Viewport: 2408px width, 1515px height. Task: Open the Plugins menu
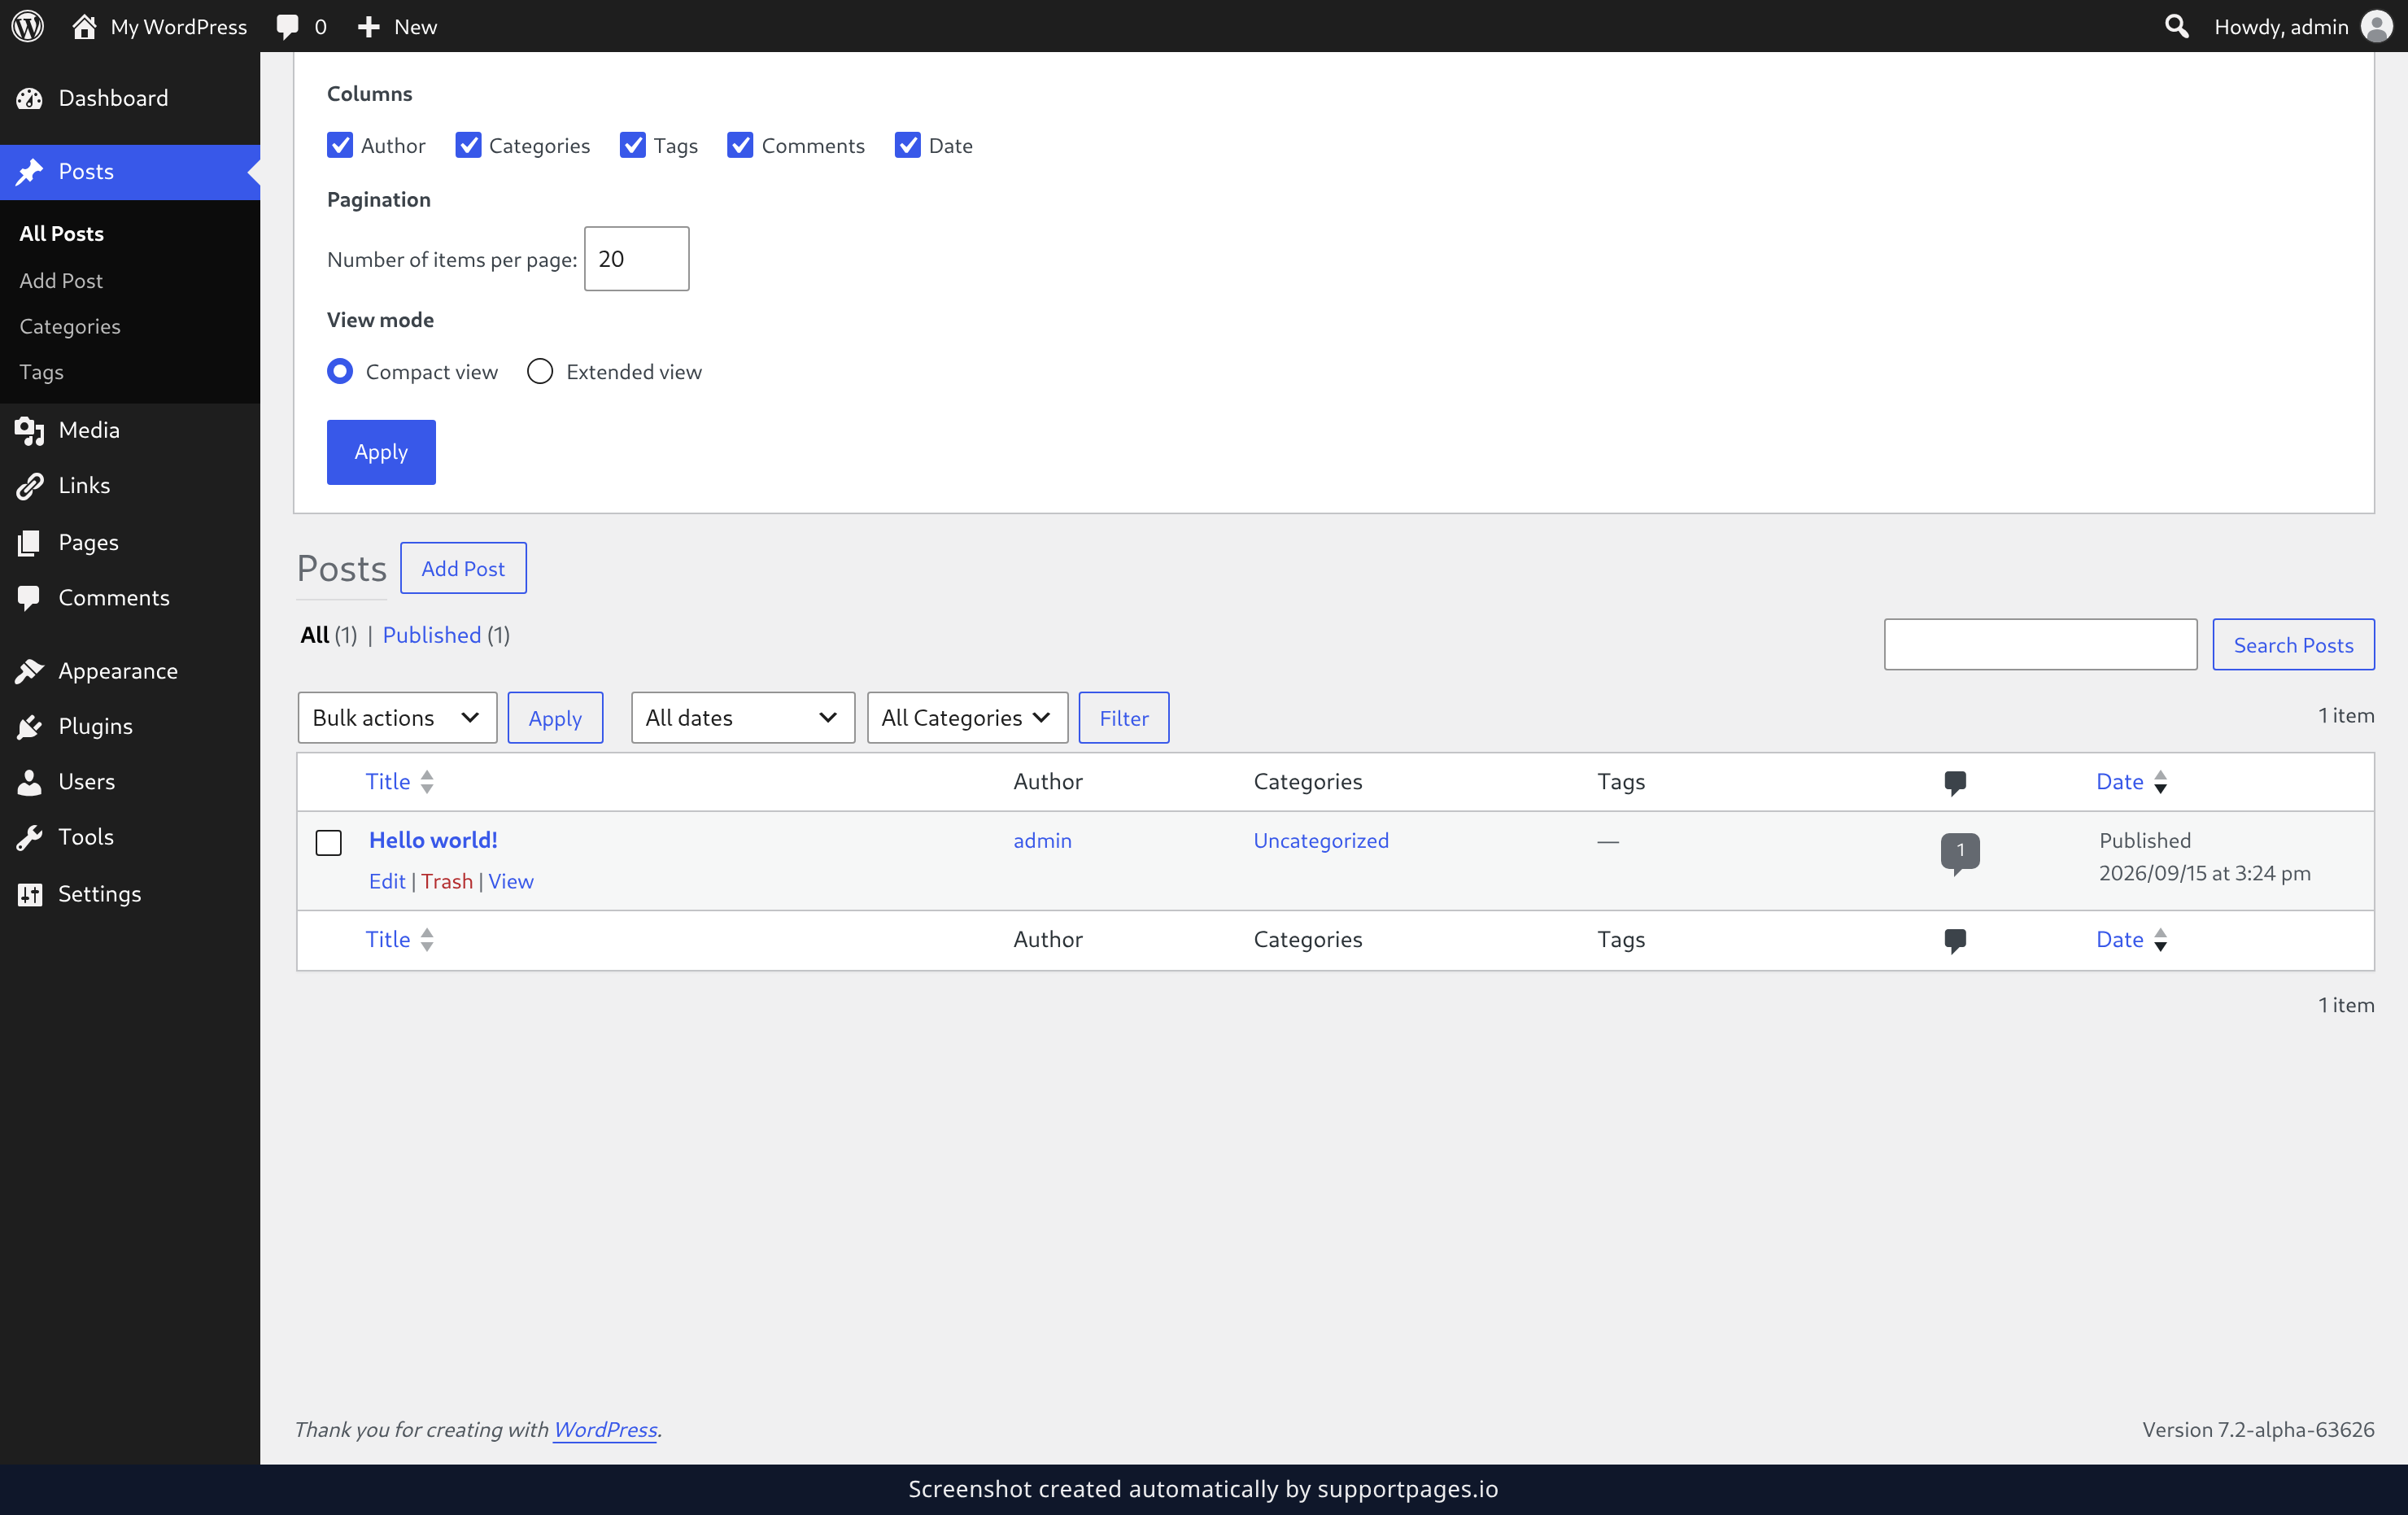pos(130,726)
